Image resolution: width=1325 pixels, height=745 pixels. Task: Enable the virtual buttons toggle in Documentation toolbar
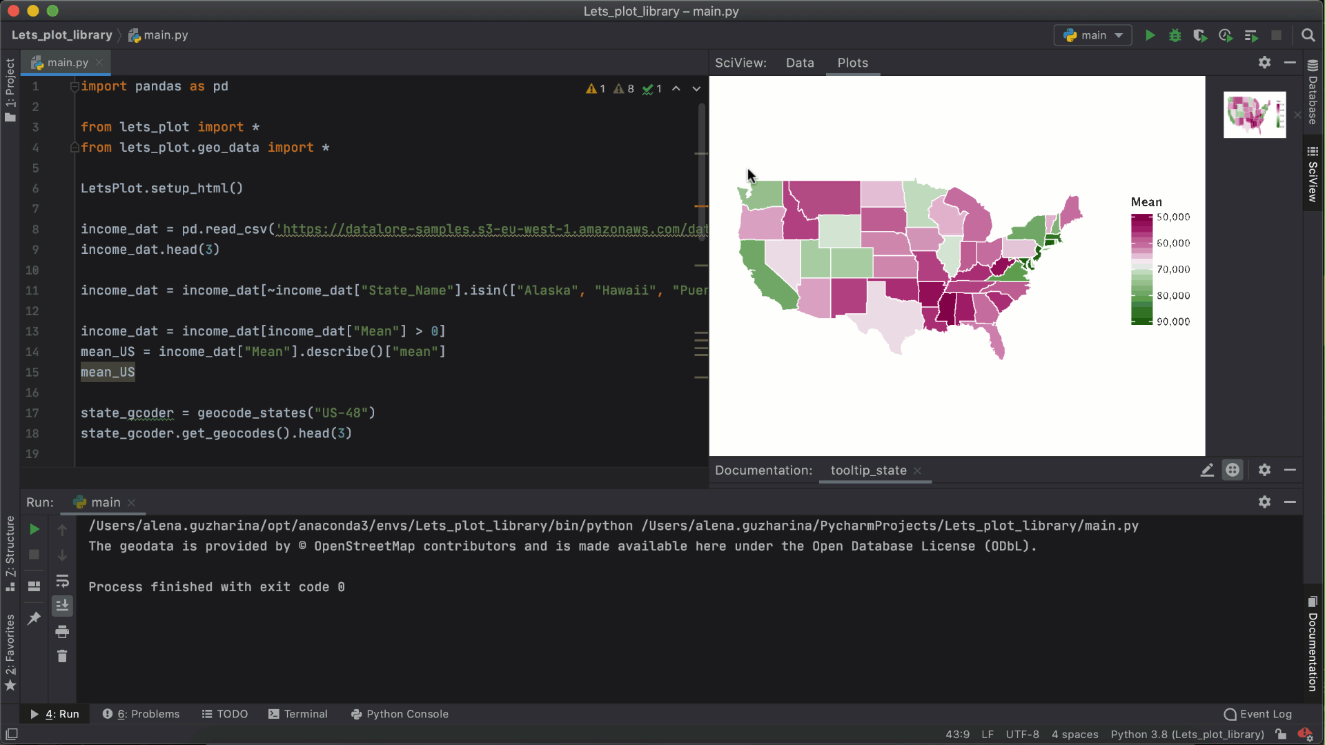pyautogui.click(x=1233, y=470)
